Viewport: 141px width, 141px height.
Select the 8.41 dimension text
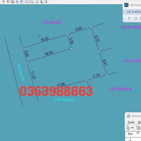(x=105, y=62)
